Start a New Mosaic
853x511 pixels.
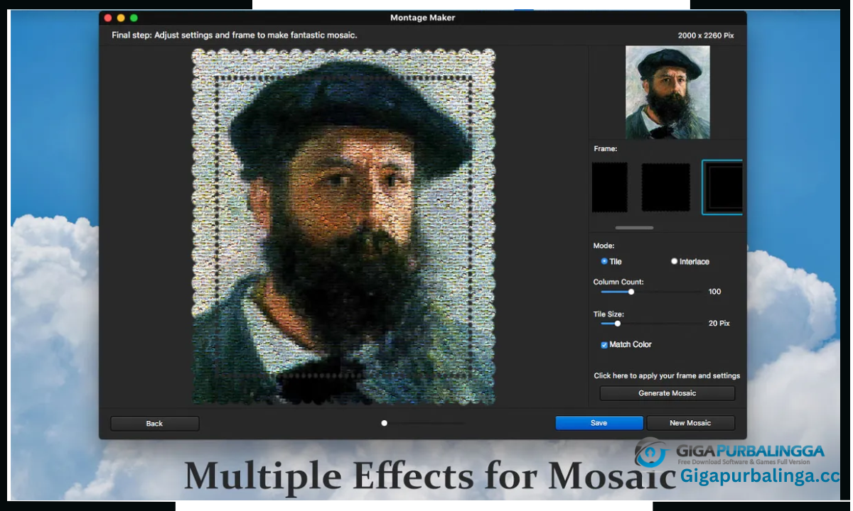tap(690, 423)
